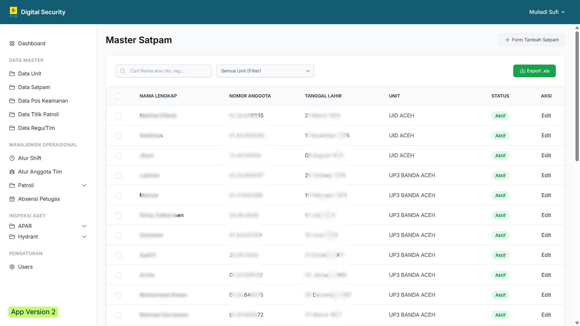Check the checkbox of row with number containing 64
Image resolution: width=580 pixels, height=326 pixels.
click(x=118, y=295)
